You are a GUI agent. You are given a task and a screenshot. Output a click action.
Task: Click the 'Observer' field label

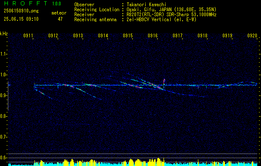(84, 5)
